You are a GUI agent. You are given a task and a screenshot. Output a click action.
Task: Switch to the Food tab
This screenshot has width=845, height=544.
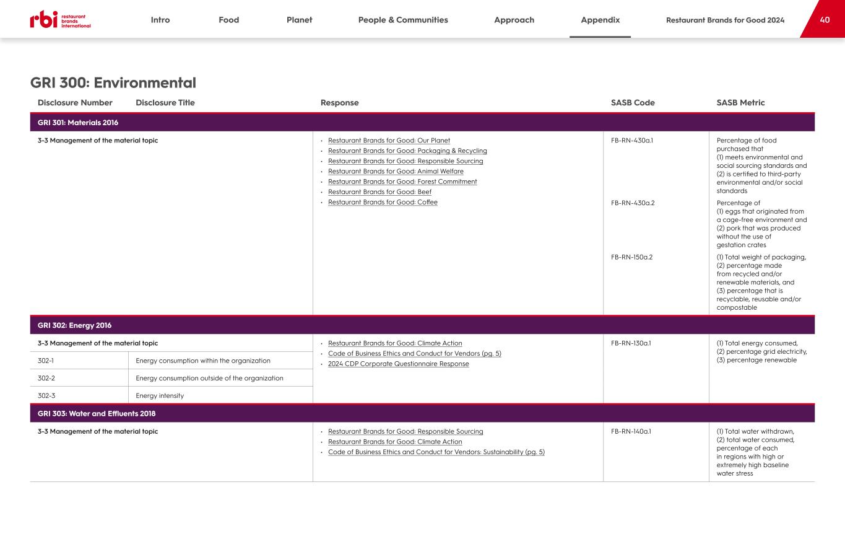228,20
